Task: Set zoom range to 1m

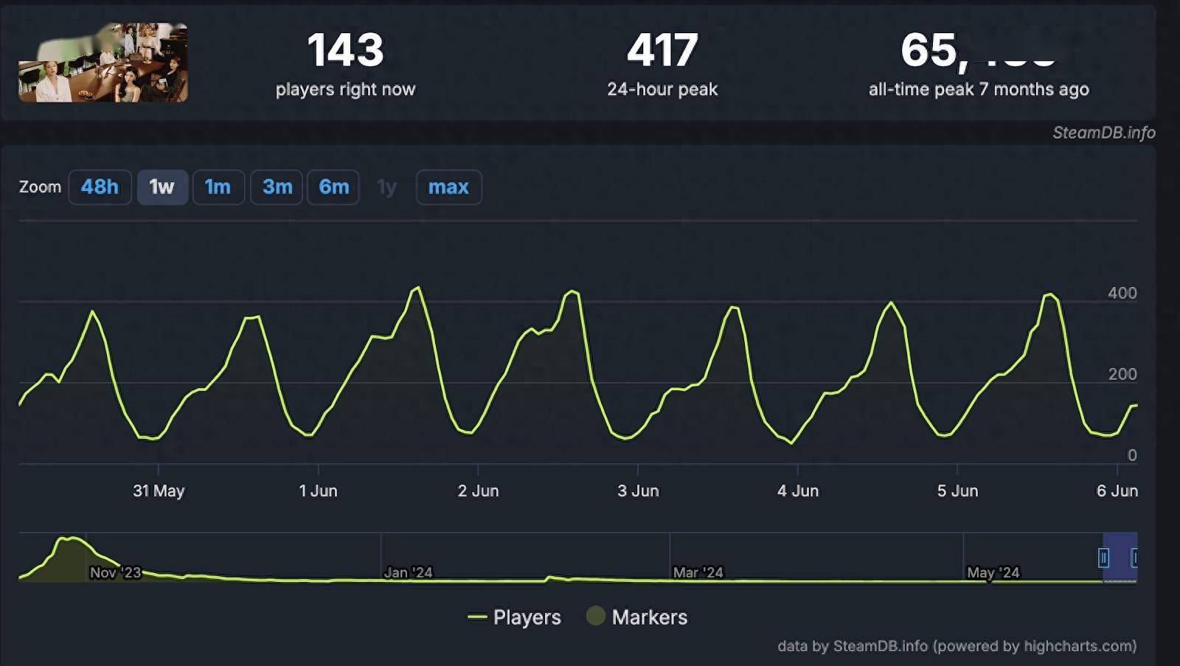Action: click(218, 187)
